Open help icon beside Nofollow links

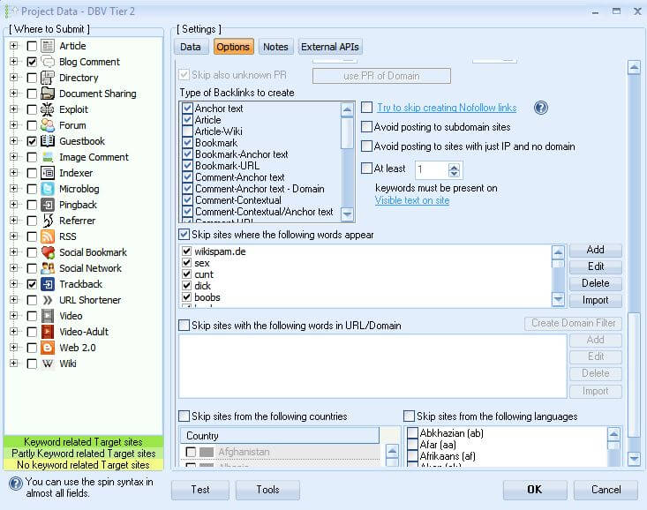tap(541, 108)
